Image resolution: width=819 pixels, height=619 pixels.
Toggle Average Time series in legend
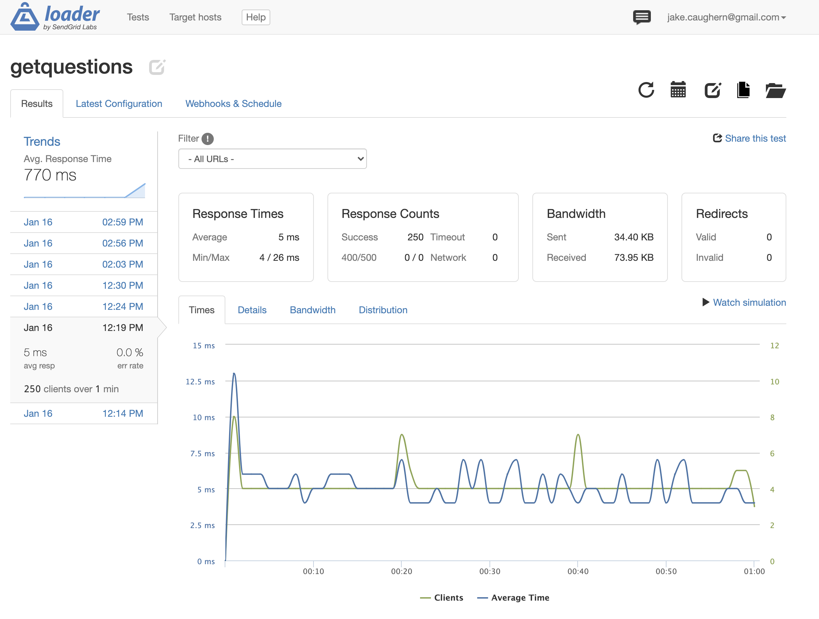[513, 598]
